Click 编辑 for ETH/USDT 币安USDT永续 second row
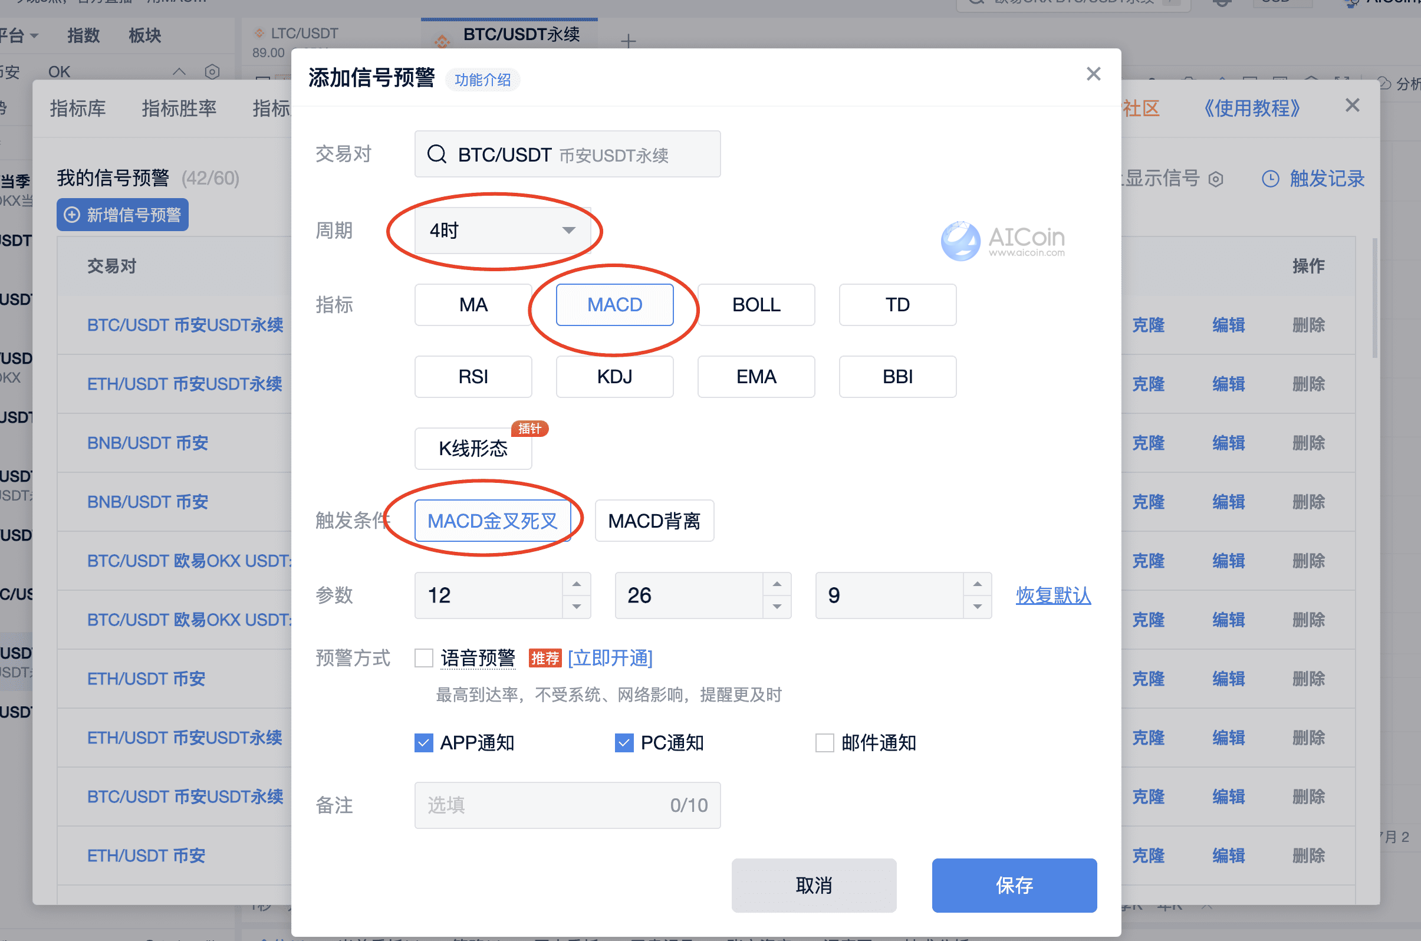 pyautogui.click(x=1228, y=384)
